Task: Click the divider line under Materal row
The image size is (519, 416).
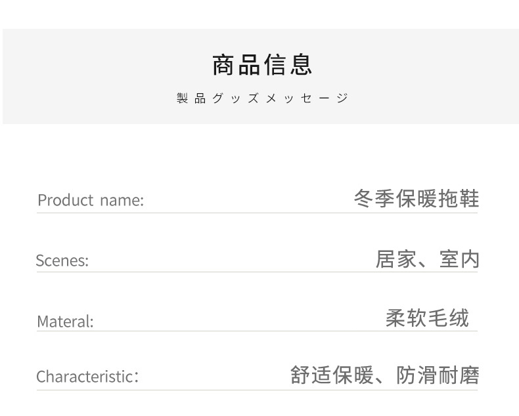Action: tap(257, 331)
